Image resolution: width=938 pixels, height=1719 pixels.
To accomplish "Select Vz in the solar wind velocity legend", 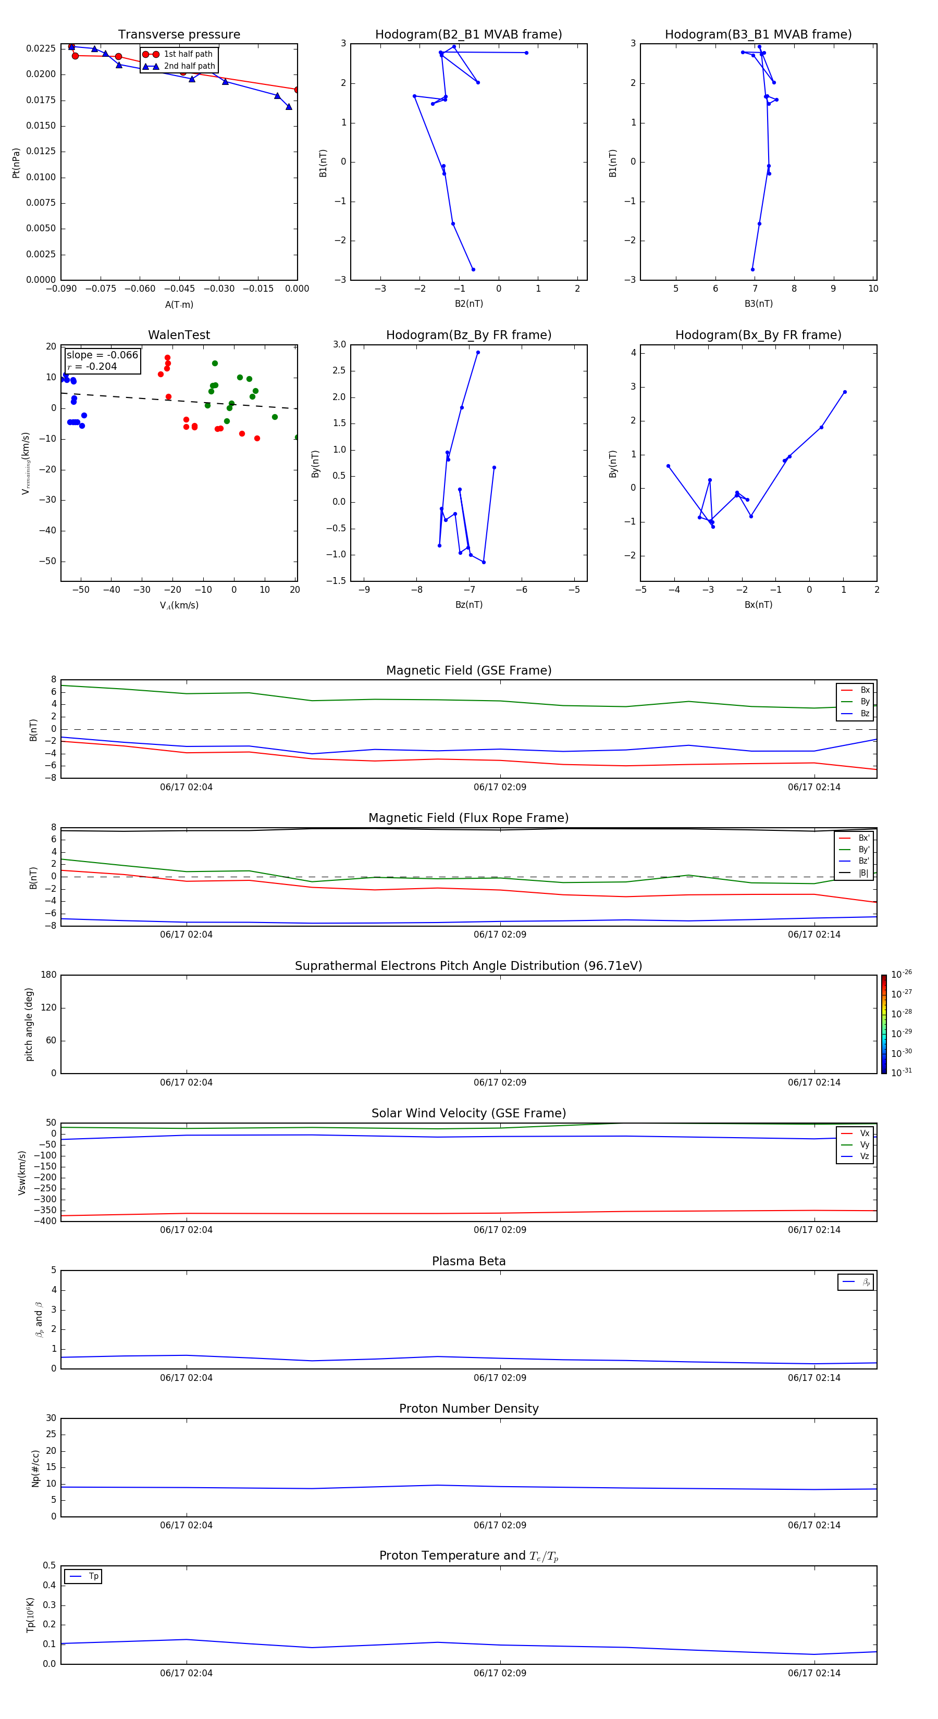I will [x=855, y=1156].
